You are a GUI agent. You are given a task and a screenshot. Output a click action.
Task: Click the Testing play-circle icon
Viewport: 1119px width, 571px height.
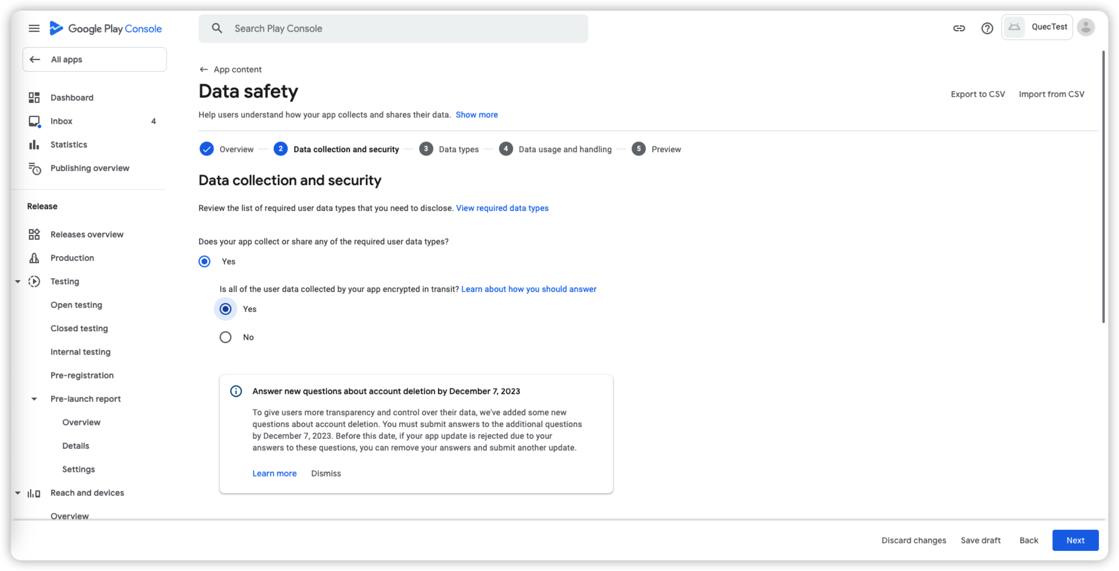(x=34, y=281)
